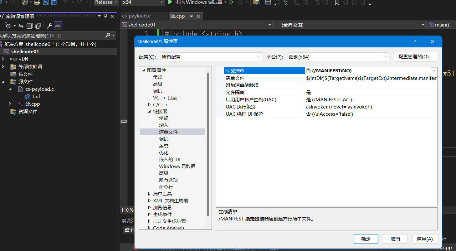Screen dimensions: 456x251
Task: Click the Undo icon on the toolbar
Action: tap(66, 2)
